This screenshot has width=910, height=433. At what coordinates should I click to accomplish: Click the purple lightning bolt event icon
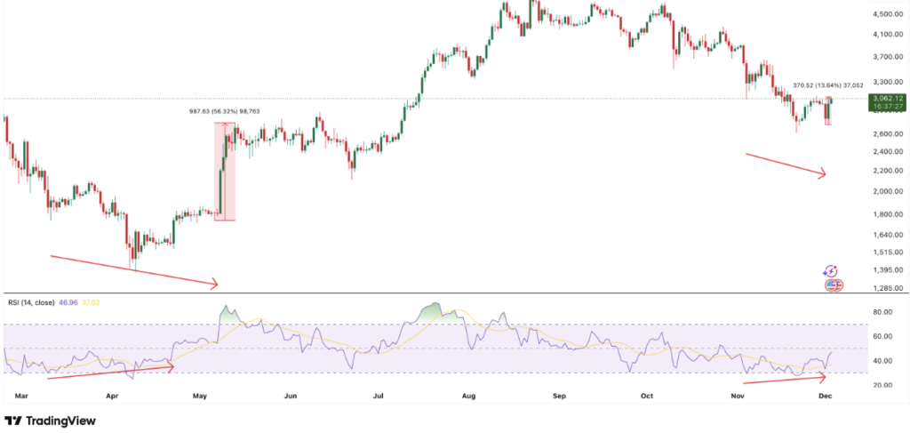(830, 270)
